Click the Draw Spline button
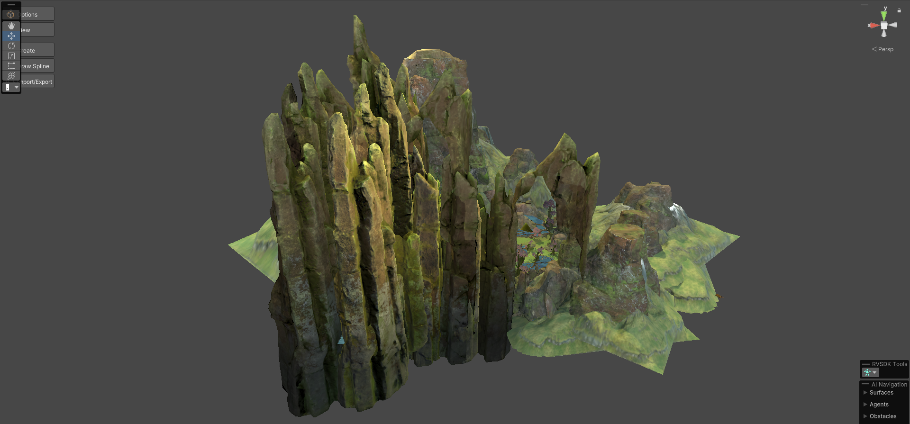The image size is (910, 424). tap(37, 66)
